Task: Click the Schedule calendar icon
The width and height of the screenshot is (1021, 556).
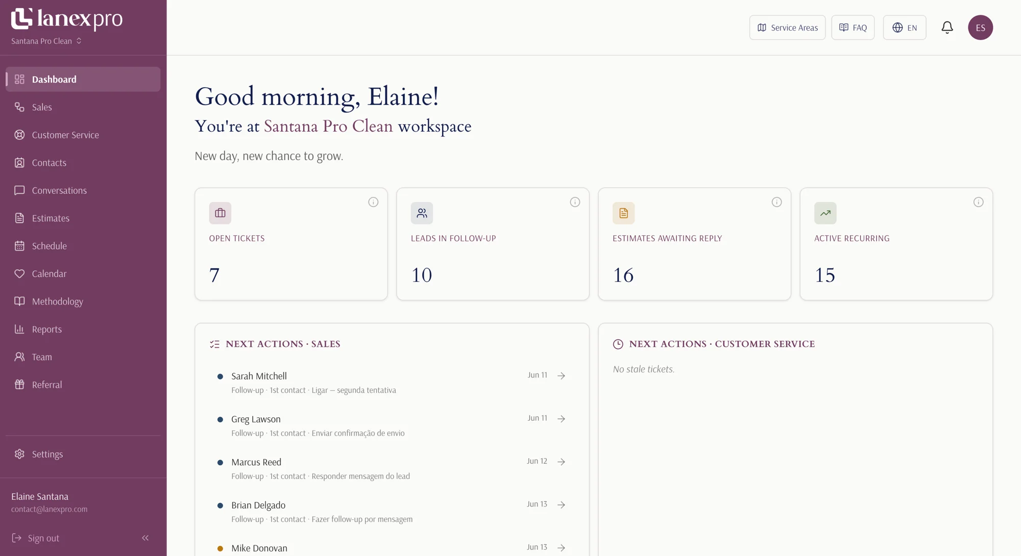Action: pos(19,246)
